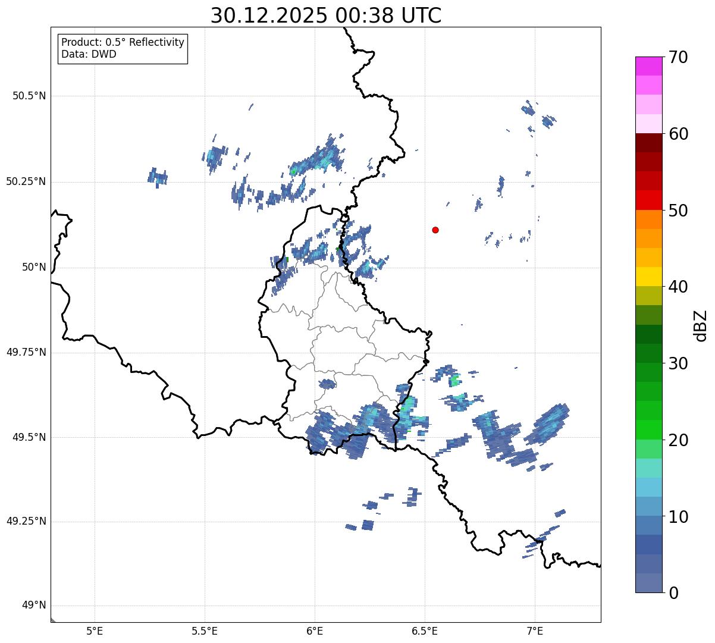
Task: Click the yellow colorbar swatch above 40
Action: [648, 277]
